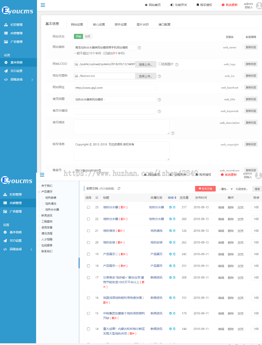
Task: Click the Eyoucms logo on document list page
Action: click(x=17, y=180)
